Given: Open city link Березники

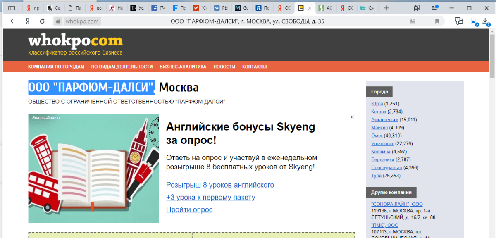Looking at the screenshot, I should click(383, 159).
